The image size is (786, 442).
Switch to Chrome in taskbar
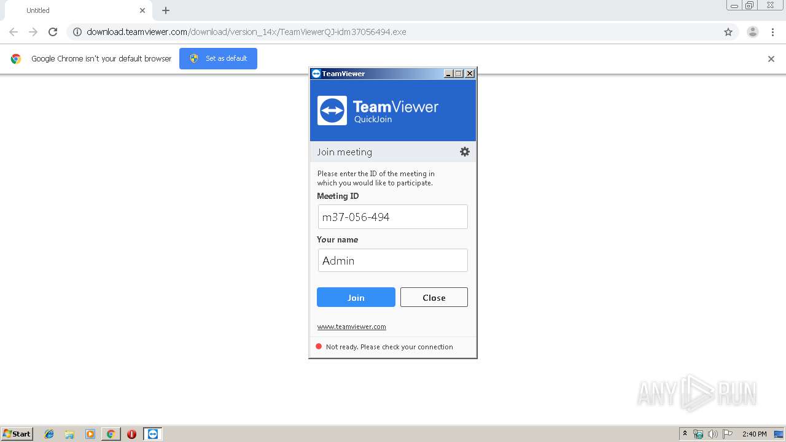tap(111, 434)
